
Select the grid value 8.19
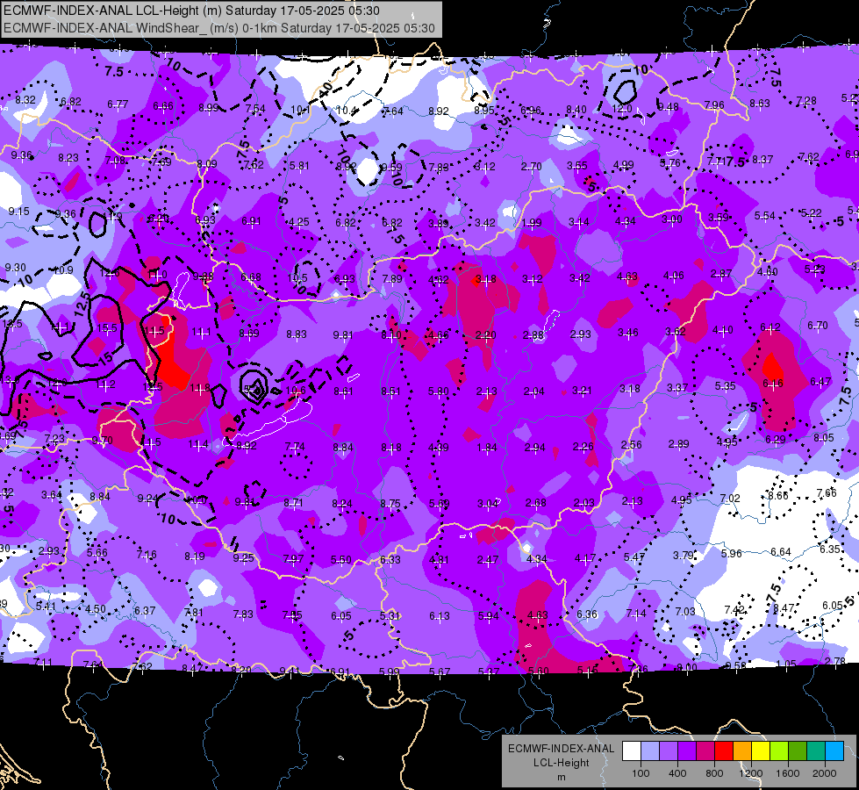195,557
